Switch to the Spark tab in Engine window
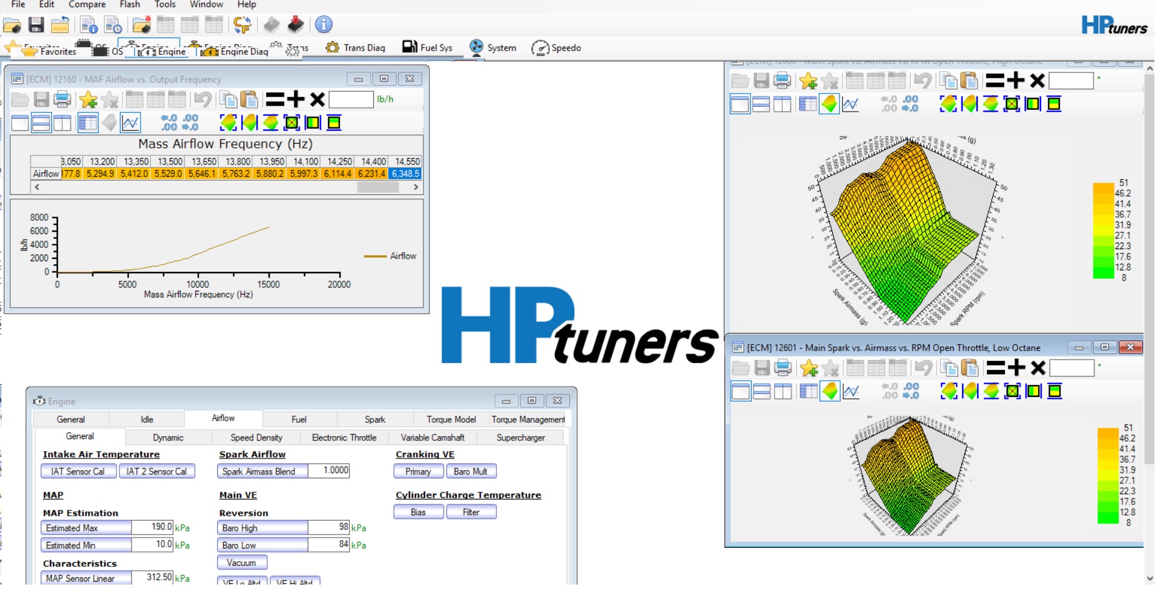This screenshot has height=590, width=1158. click(x=375, y=419)
